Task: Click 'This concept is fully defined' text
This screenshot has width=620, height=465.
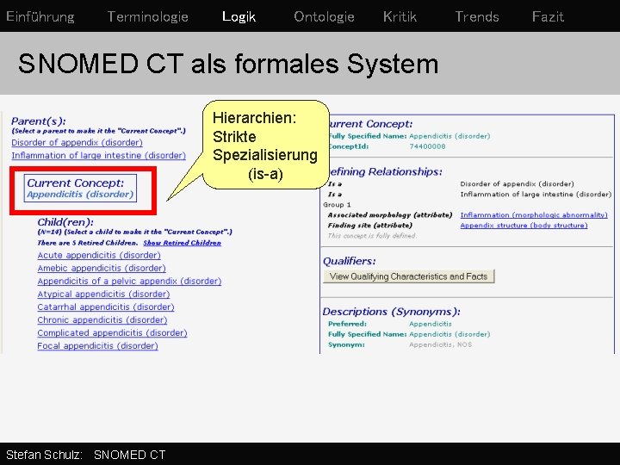Action: point(372,236)
